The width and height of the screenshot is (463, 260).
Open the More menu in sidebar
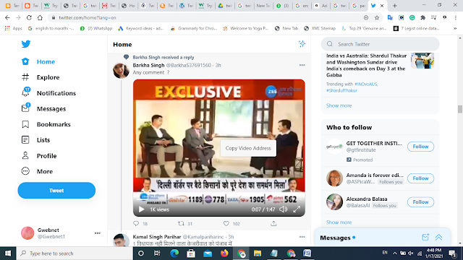tap(37, 171)
